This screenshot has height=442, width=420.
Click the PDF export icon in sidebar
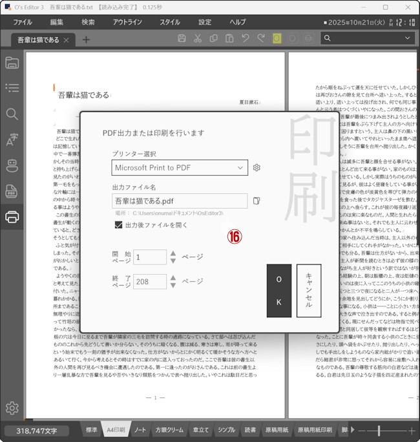[12, 191]
